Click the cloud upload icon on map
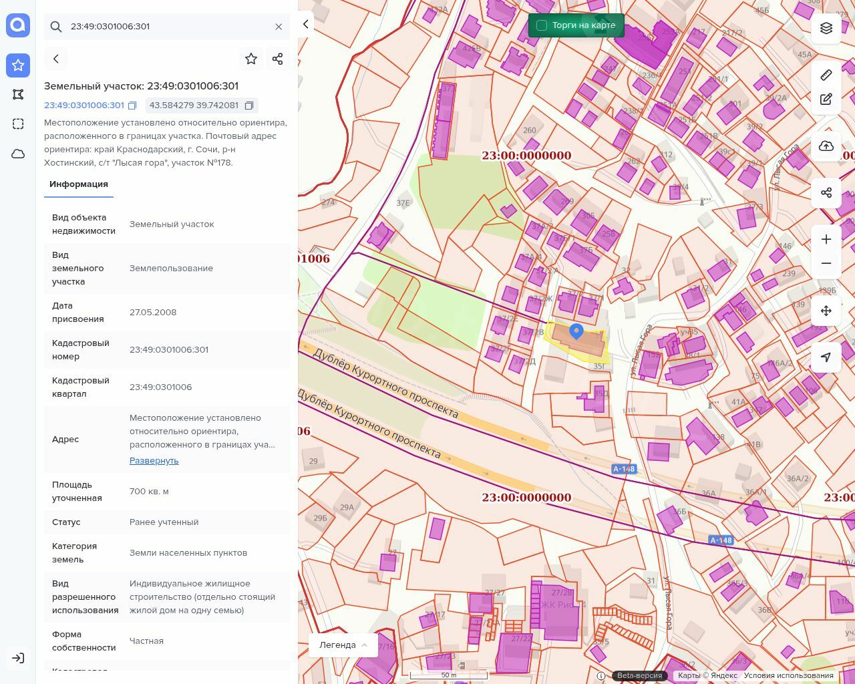Image resolution: width=855 pixels, height=684 pixels. [826, 146]
